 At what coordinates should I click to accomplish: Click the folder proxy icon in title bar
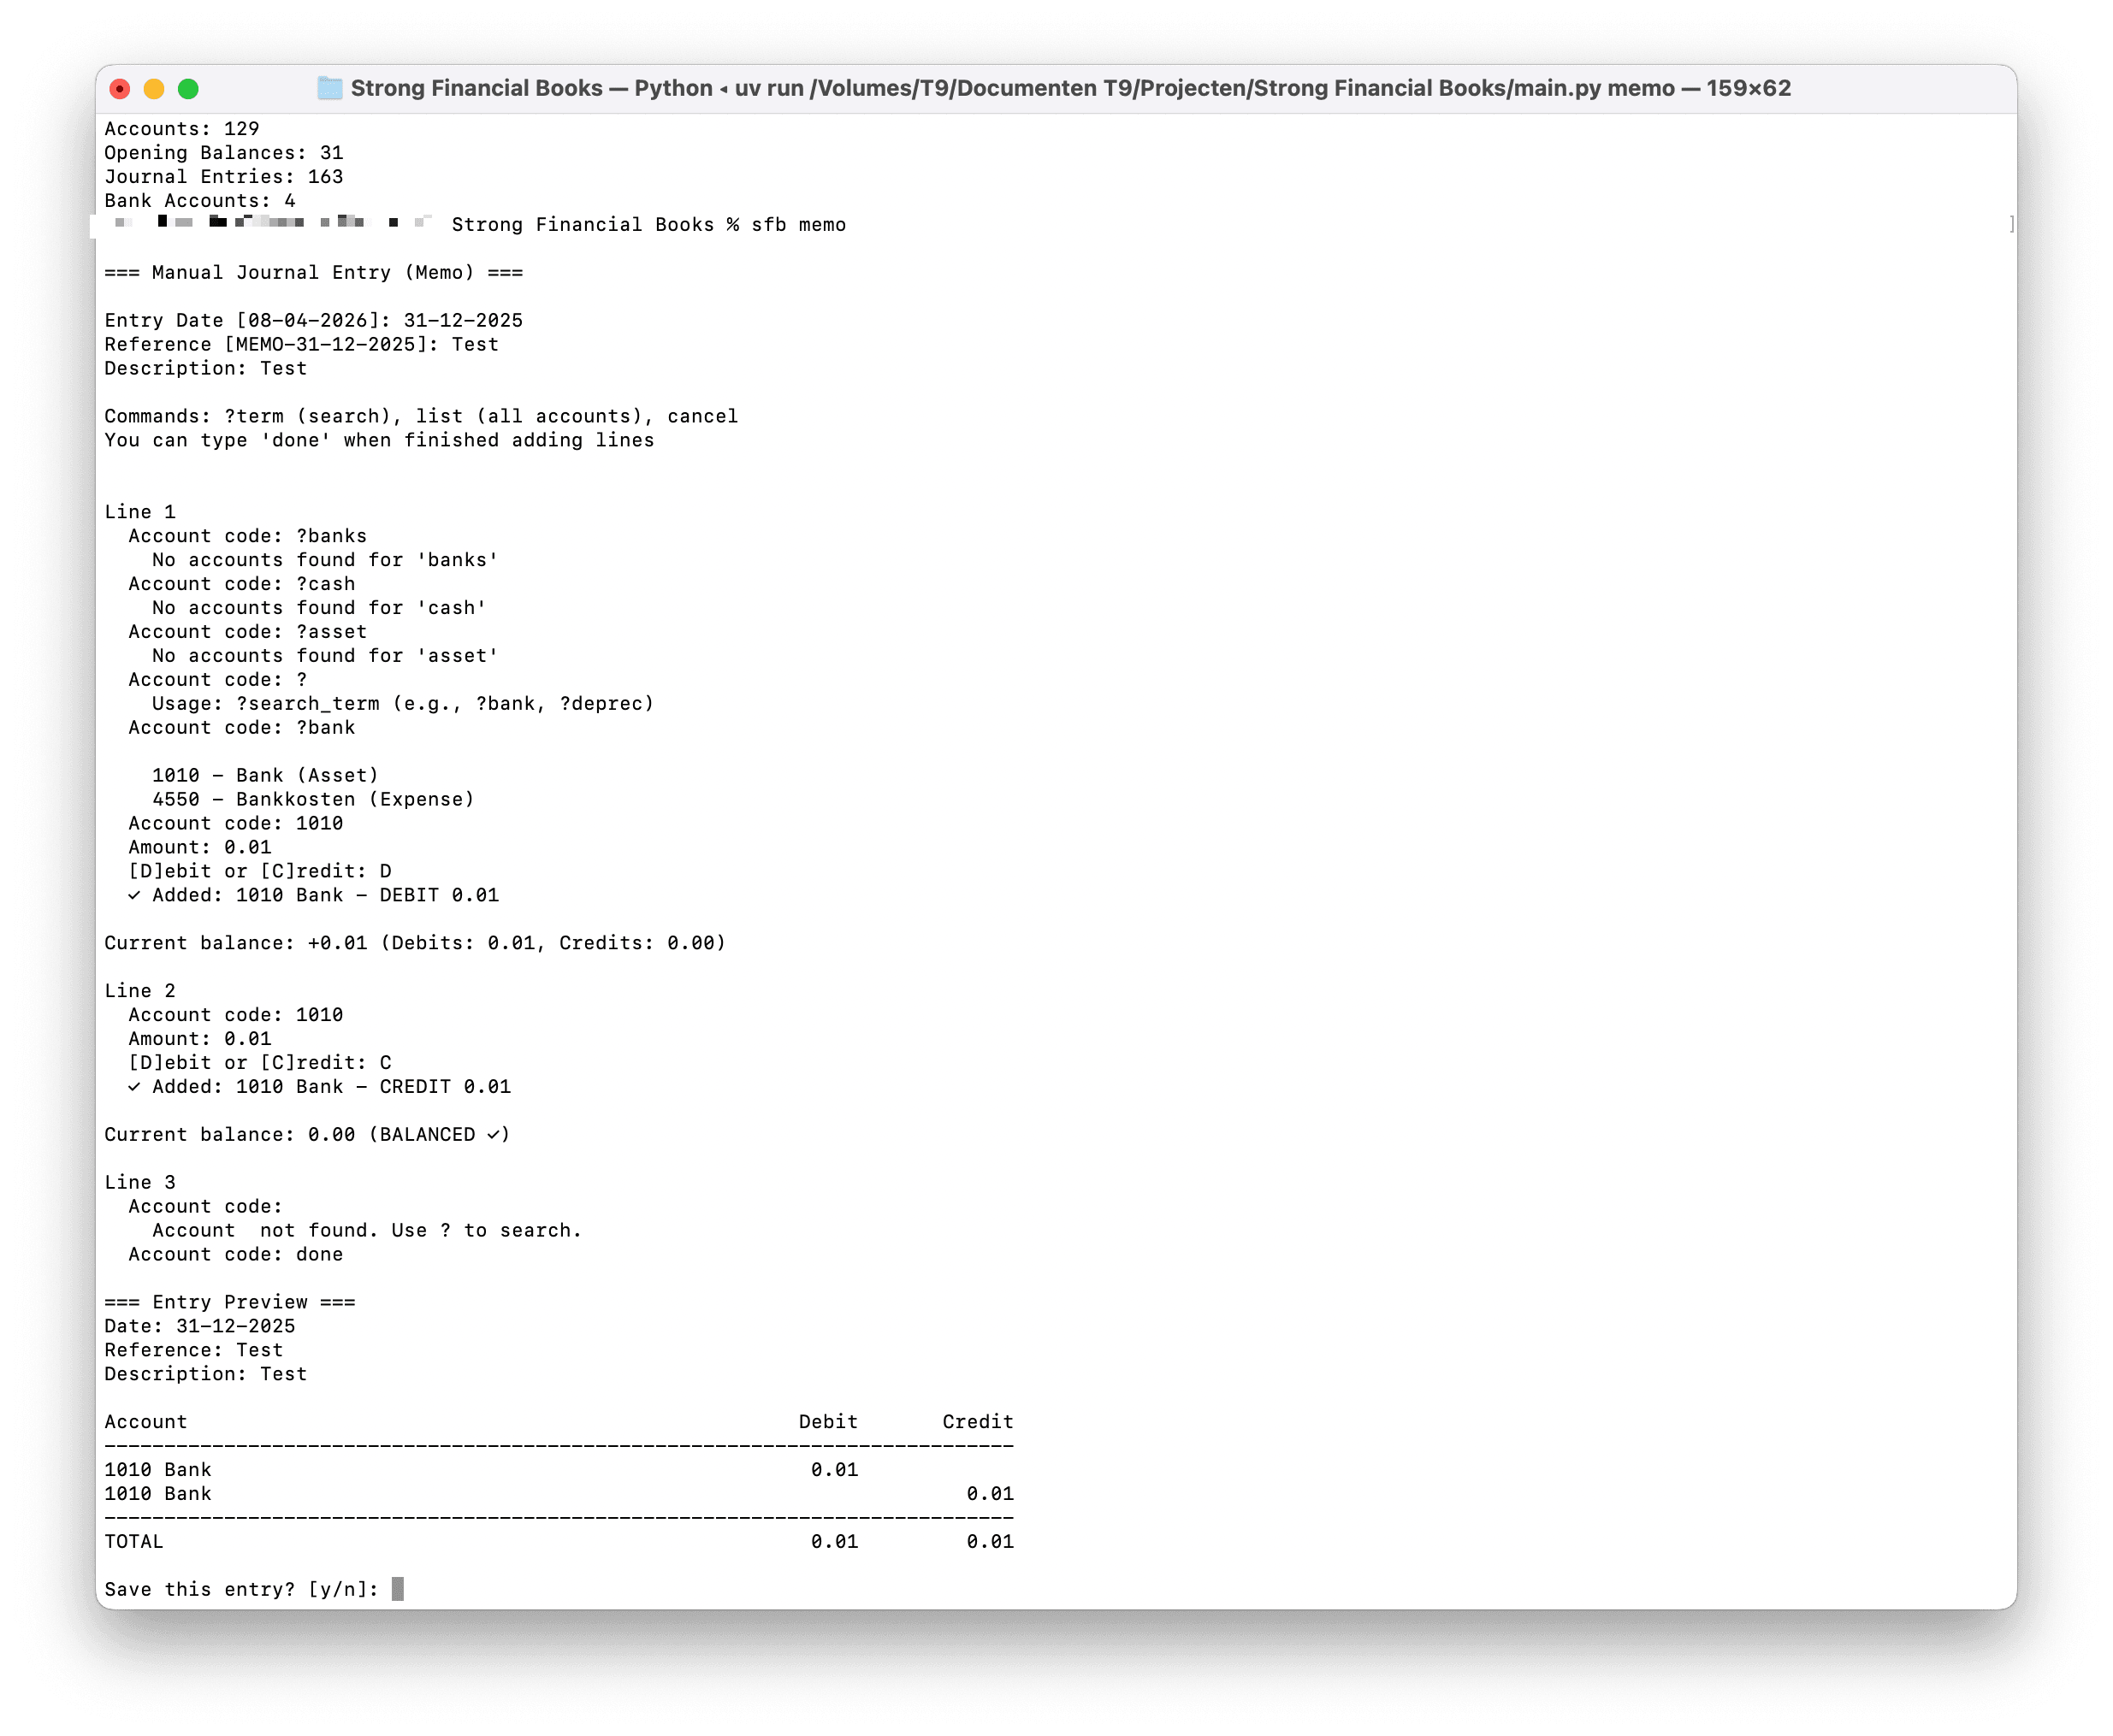click(x=329, y=88)
